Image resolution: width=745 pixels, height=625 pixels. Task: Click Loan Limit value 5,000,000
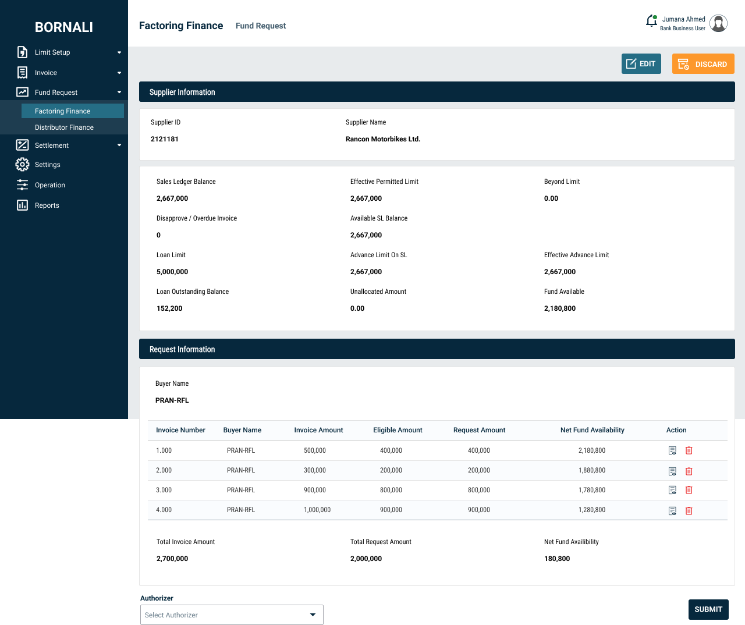(172, 272)
